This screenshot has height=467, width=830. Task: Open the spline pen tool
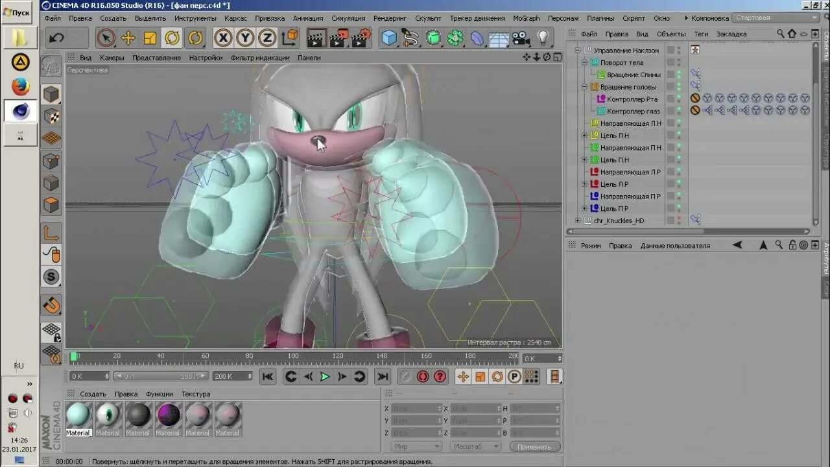411,38
